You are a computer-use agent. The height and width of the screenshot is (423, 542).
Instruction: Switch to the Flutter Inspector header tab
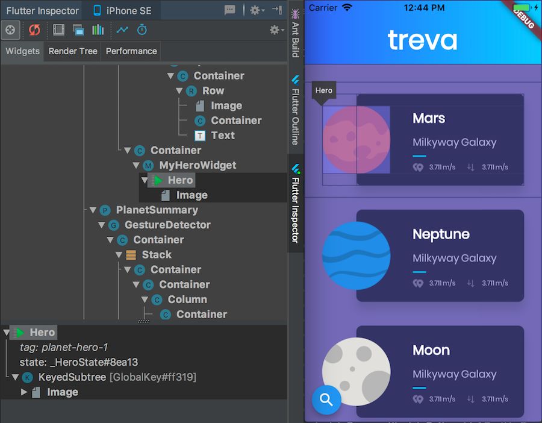(42, 11)
